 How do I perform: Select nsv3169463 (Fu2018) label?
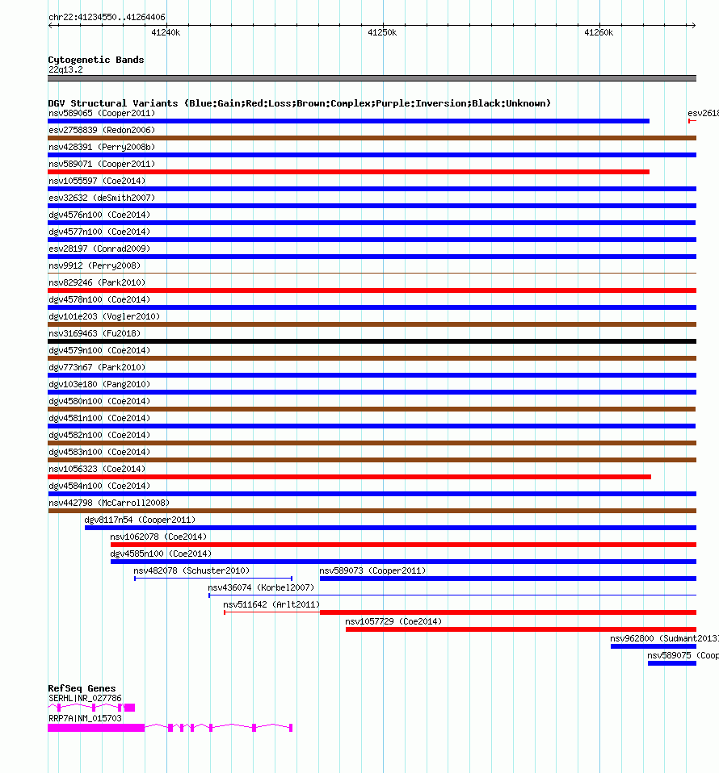(95, 333)
